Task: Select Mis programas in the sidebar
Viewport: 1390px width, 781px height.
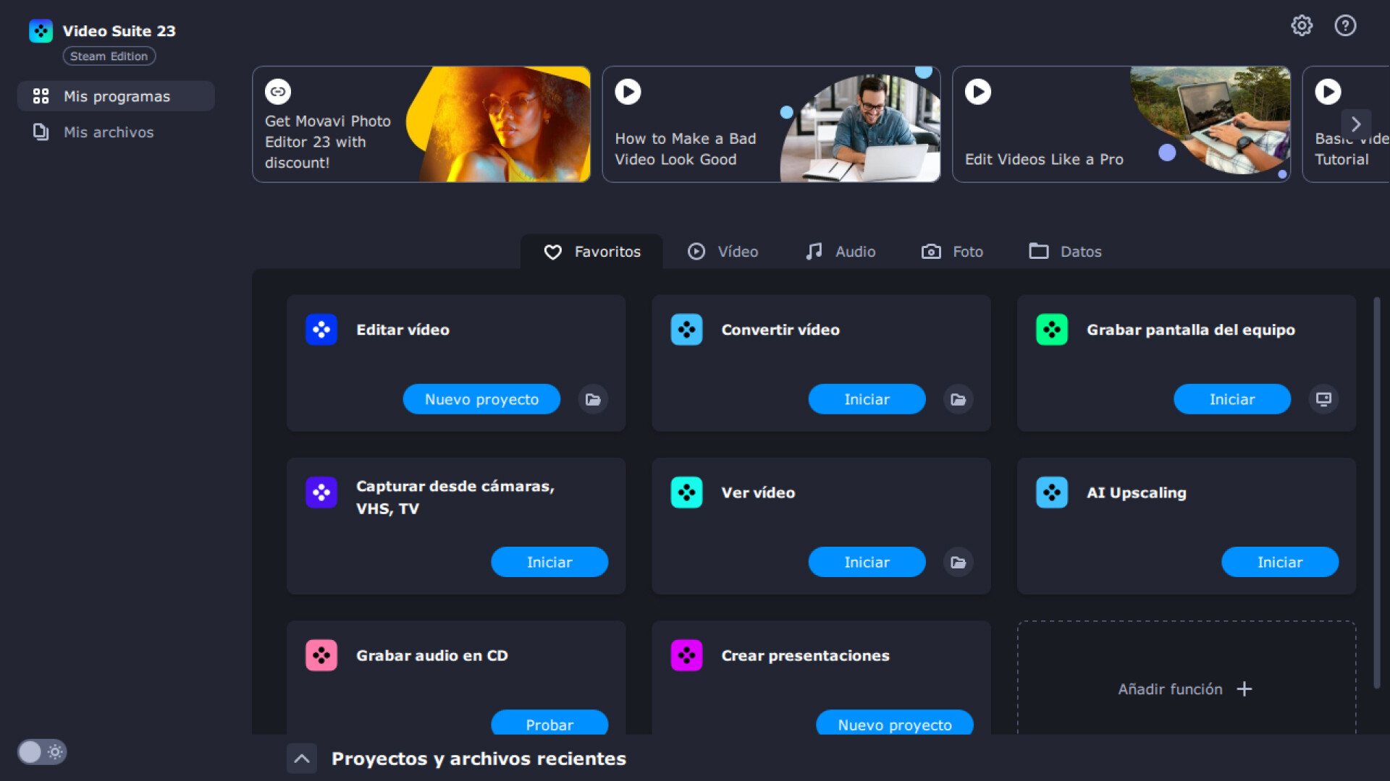Action: pos(116,96)
